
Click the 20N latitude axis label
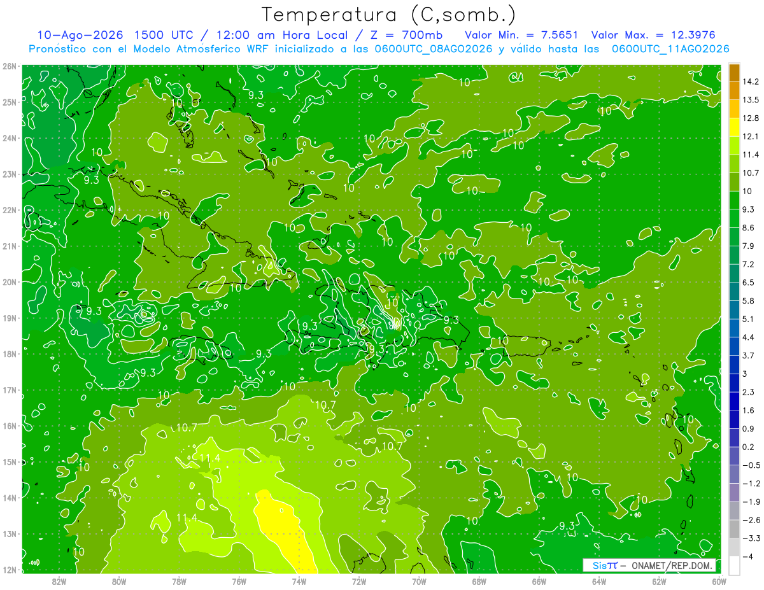[10, 282]
